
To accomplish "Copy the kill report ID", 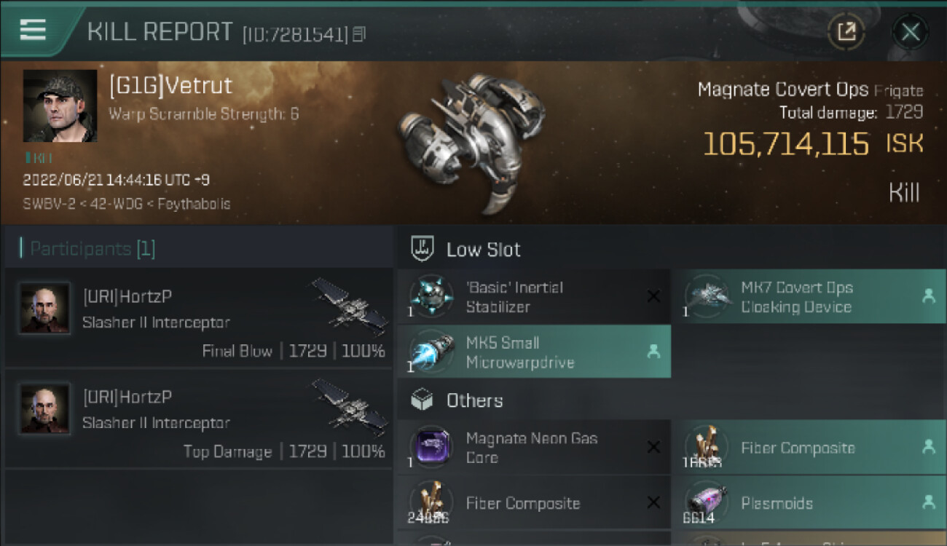I will [358, 33].
